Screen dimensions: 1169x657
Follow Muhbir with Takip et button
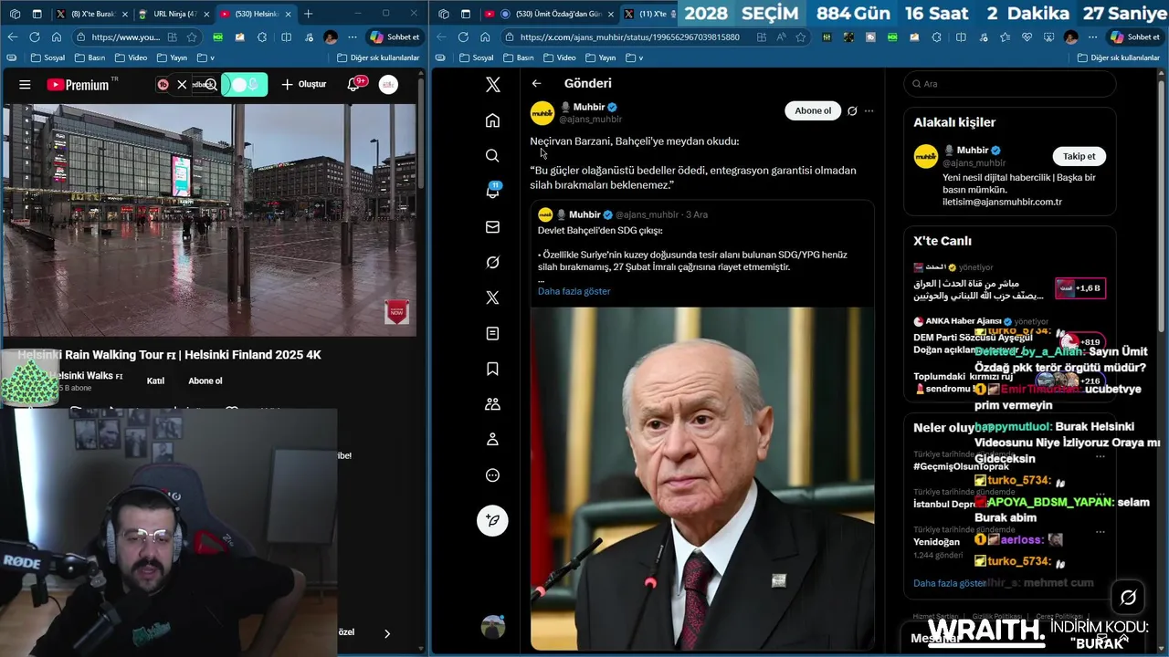pos(1079,156)
